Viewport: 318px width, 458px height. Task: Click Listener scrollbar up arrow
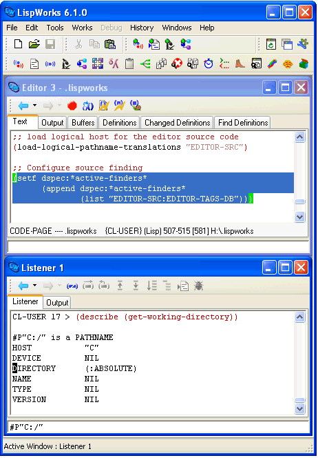tap(299, 317)
